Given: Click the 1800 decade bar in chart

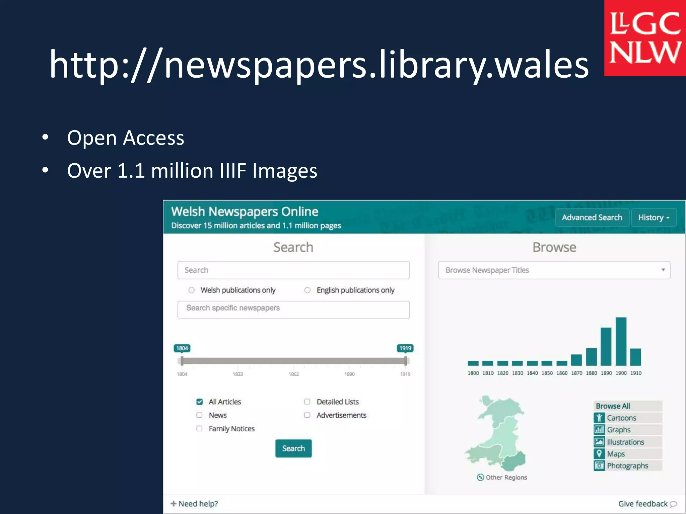Looking at the screenshot, I should click(x=473, y=363).
